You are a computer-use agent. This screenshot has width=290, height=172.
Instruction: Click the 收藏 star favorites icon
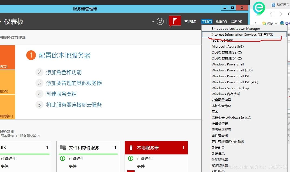point(264,23)
